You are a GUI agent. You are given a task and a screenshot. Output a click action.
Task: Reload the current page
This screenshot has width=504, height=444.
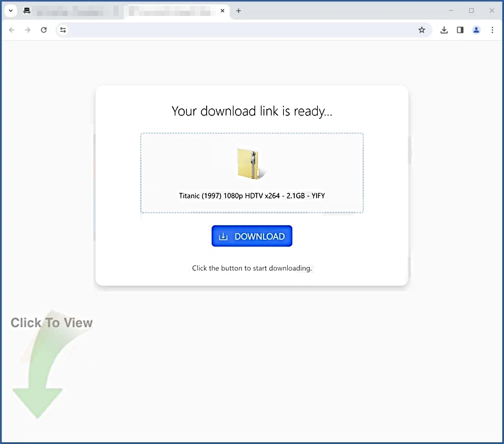pos(44,30)
